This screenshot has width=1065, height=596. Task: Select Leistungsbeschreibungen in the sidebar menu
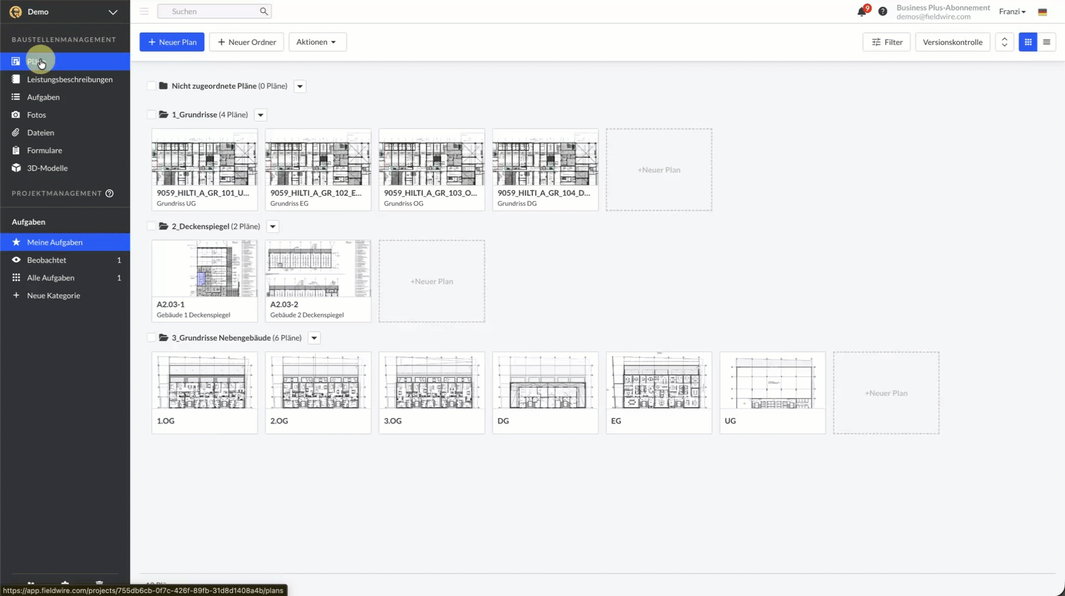[70, 79]
